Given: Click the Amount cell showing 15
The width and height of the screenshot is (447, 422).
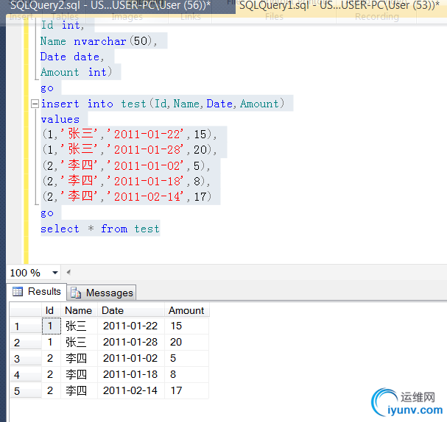Looking at the screenshot, I should point(187,326).
